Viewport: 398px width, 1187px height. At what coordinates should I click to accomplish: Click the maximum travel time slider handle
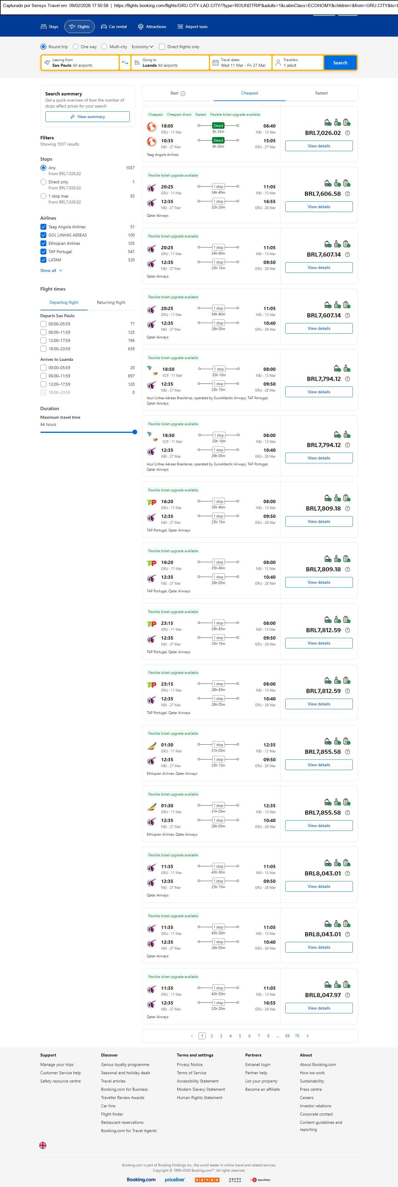[135, 432]
